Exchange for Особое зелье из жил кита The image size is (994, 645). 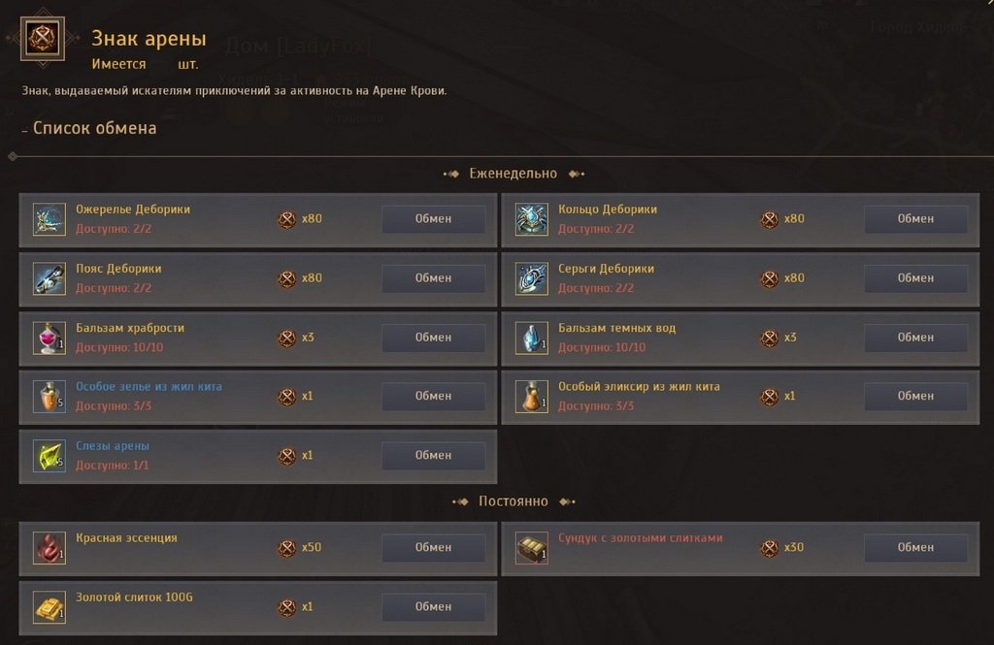point(434,396)
